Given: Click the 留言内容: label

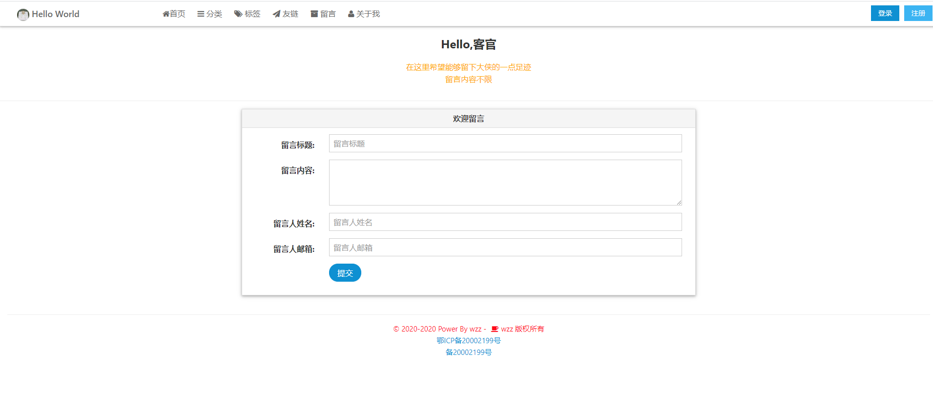Looking at the screenshot, I should 298,170.
